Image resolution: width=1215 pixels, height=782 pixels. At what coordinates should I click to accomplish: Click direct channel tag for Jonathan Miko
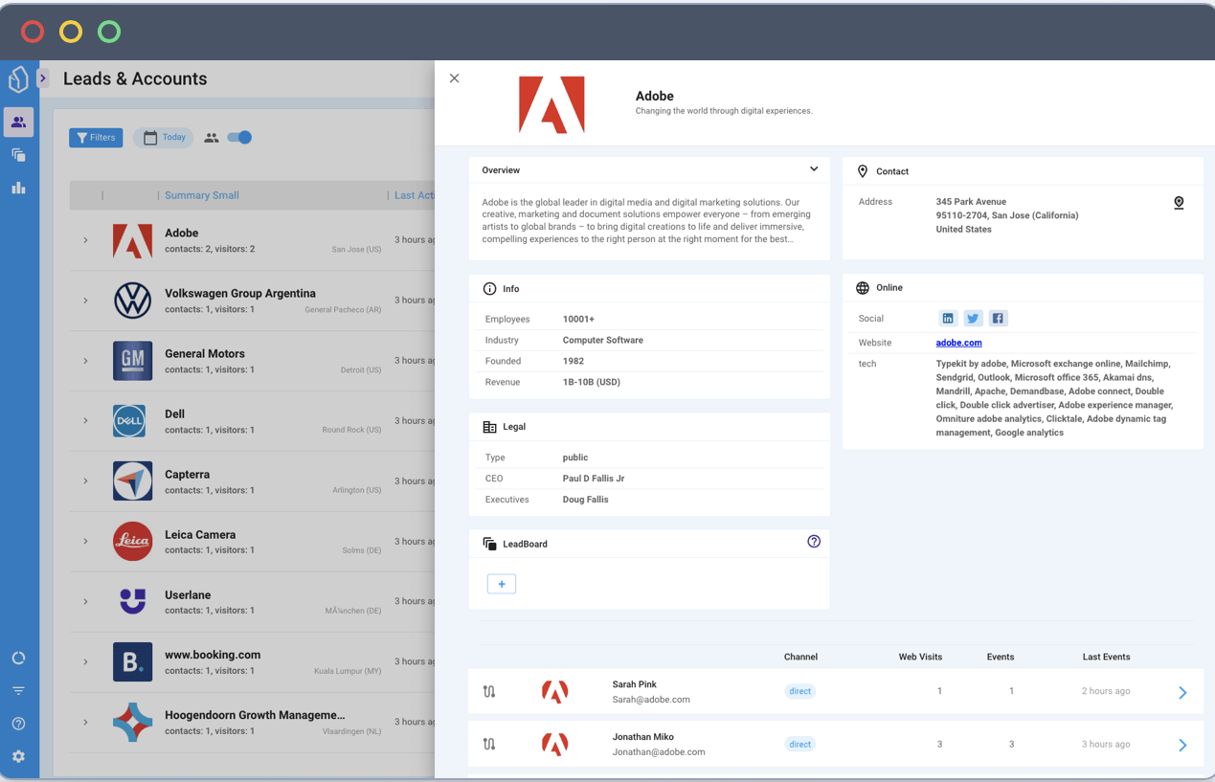(x=800, y=744)
